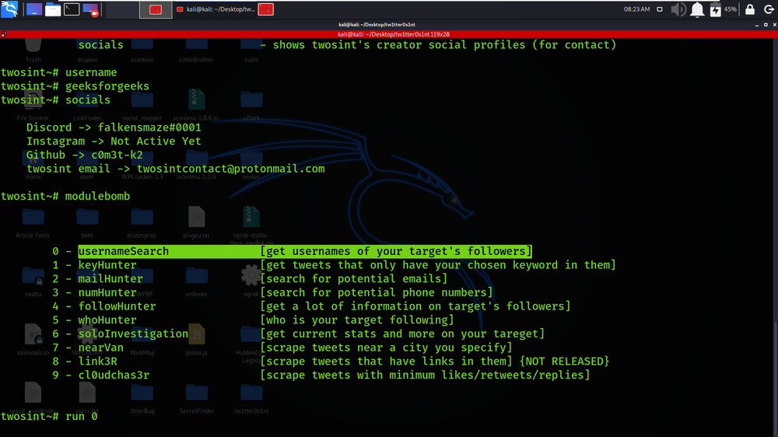The image size is (778, 437).
Task: Switch to the first red taskbar window
Action: tap(156, 9)
